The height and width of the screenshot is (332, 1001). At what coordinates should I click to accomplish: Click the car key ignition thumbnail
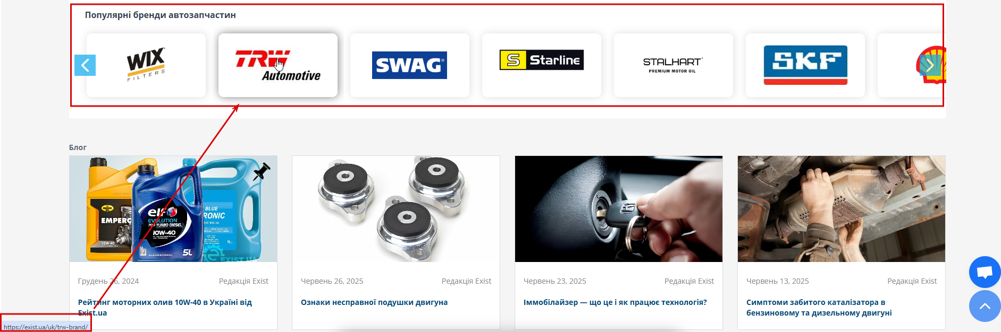click(x=619, y=209)
